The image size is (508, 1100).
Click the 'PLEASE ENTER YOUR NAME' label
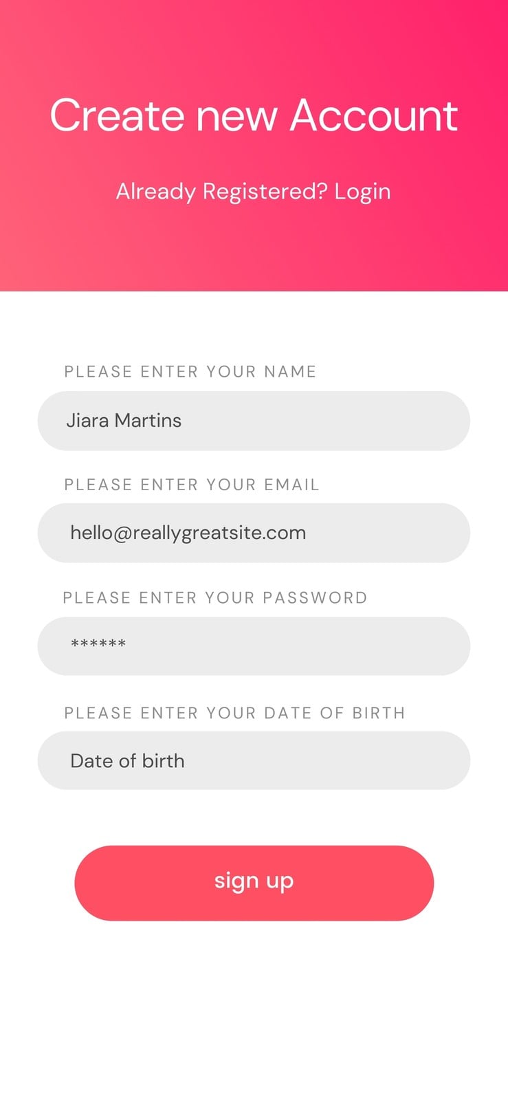click(x=190, y=372)
